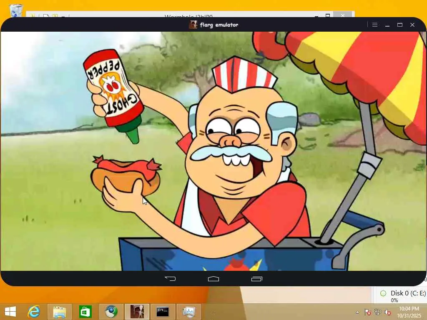Close the background Wormhole window
Image resolution: width=427 pixels, height=320 pixels.
343,15
